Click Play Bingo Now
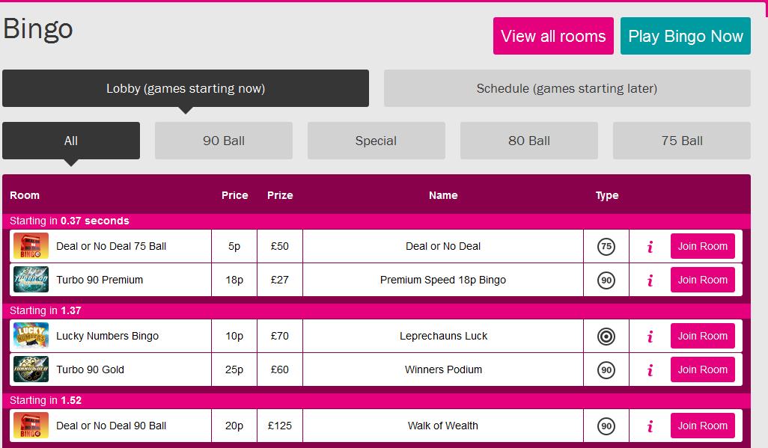Screen dimensions: 768x448 686,36
